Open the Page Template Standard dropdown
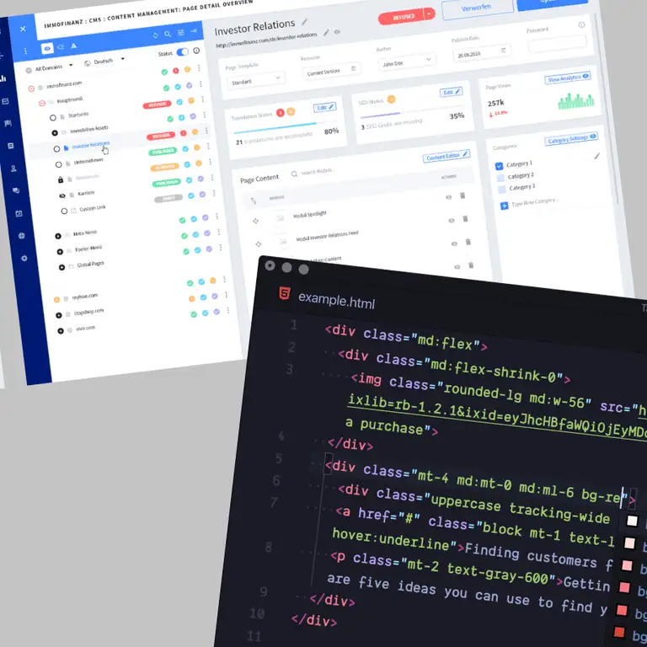 (255, 80)
